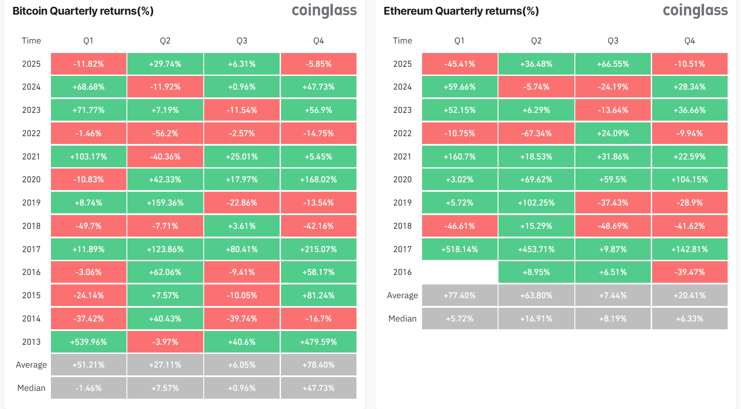Click the Bitcoin Quarterly returns title
Viewport: 741px width, 409px height.
tap(83, 11)
